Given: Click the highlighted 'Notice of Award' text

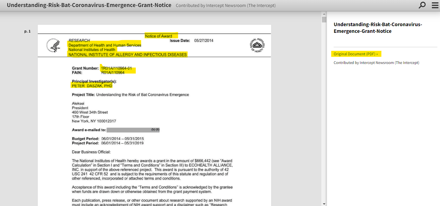Looking at the screenshot, I should pyautogui.click(x=158, y=36).
